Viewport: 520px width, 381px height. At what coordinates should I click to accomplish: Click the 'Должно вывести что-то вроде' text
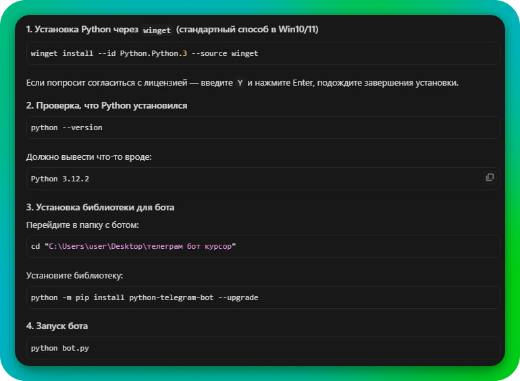pos(88,156)
